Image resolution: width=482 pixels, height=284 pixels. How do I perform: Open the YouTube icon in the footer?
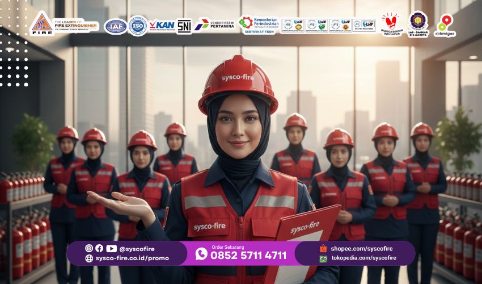point(111,248)
